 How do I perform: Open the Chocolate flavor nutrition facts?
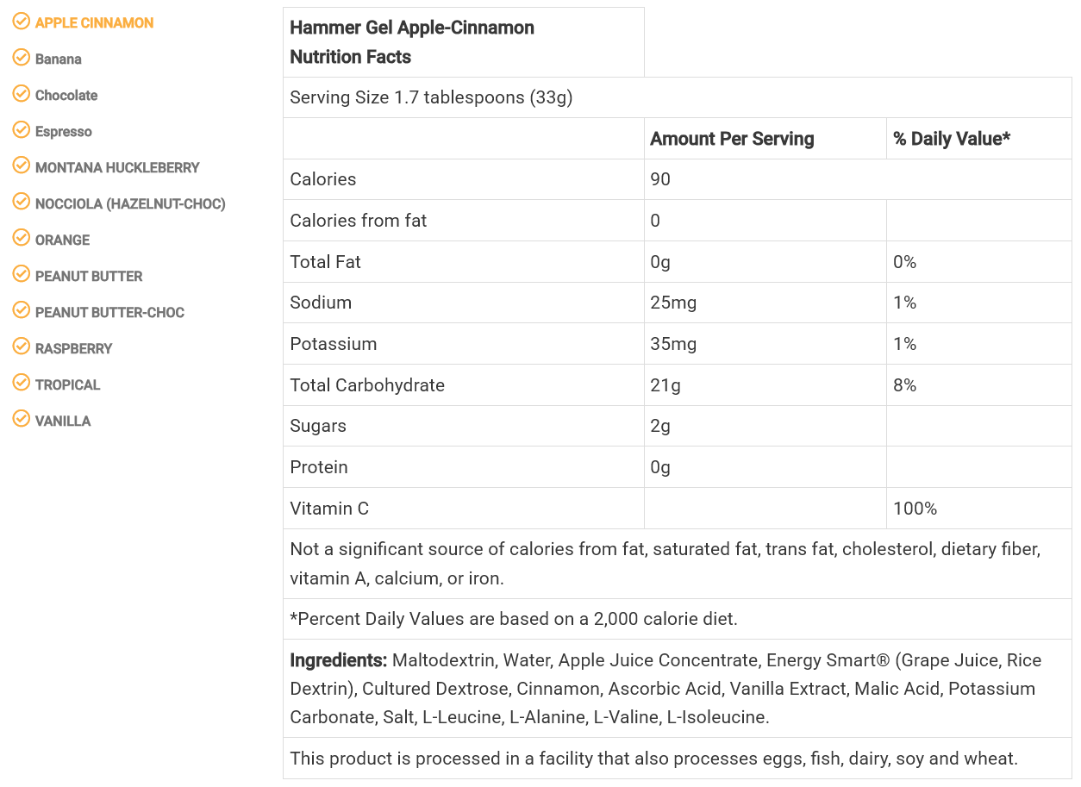[66, 96]
